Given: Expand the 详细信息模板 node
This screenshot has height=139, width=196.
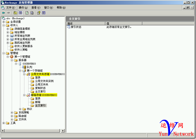Looking at the screenshot, I should (x=7, y=29).
